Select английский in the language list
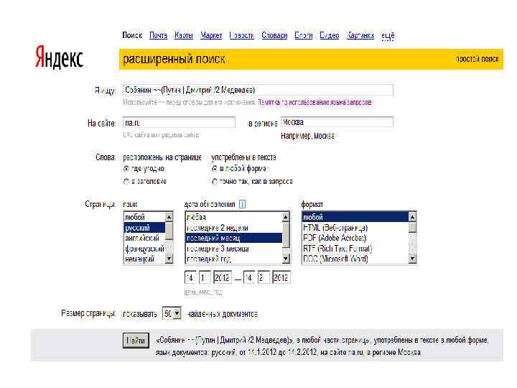This screenshot has height=388, width=517. (x=144, y=238)
